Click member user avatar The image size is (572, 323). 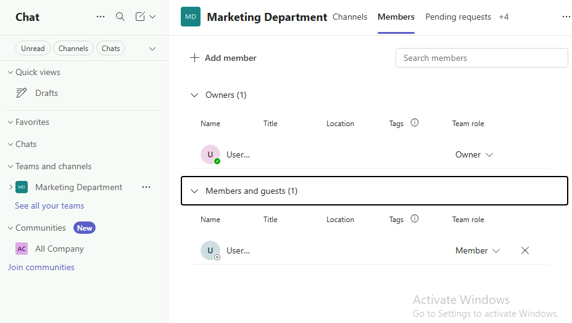pos(210,250)
